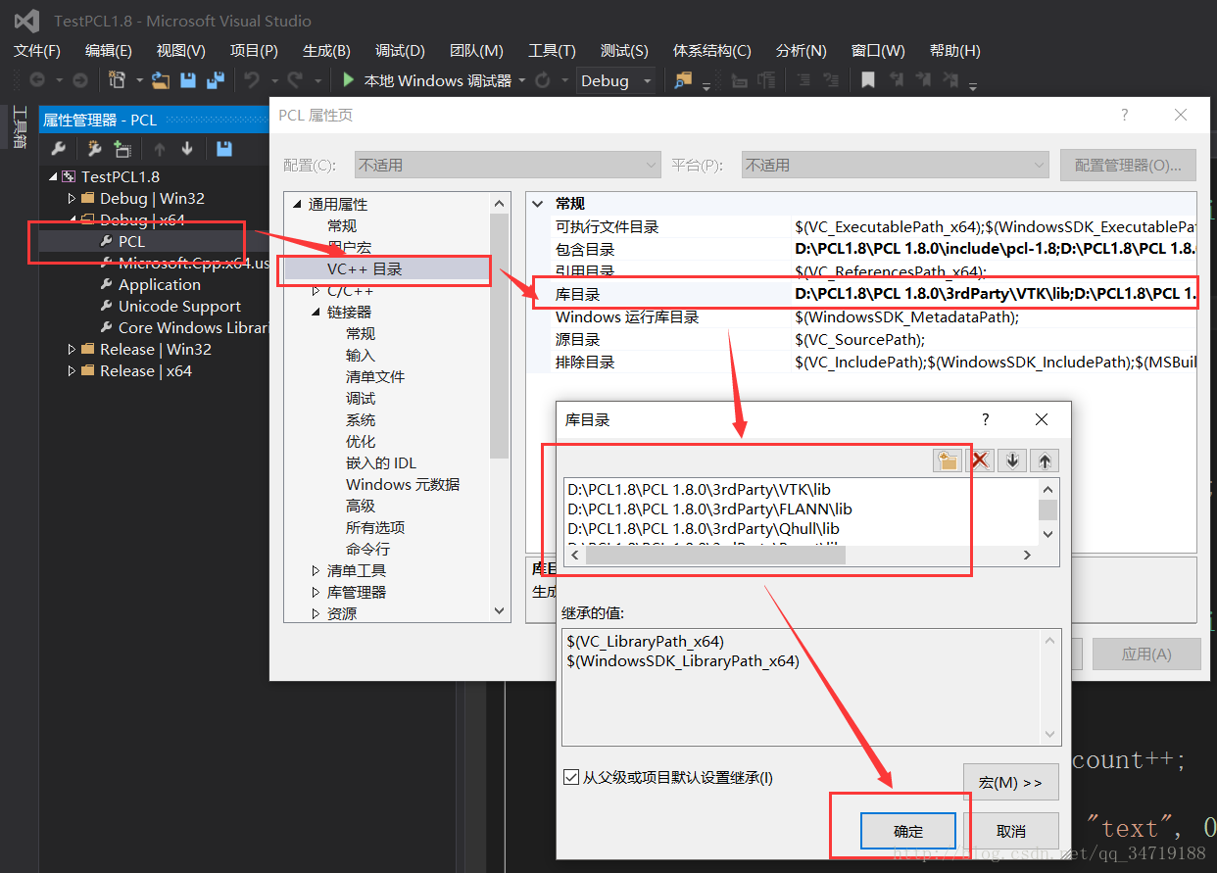Open the Debug configuration dropdown

[616, 80]
